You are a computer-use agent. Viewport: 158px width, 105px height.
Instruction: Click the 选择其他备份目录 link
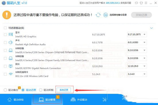pos(118,15)
